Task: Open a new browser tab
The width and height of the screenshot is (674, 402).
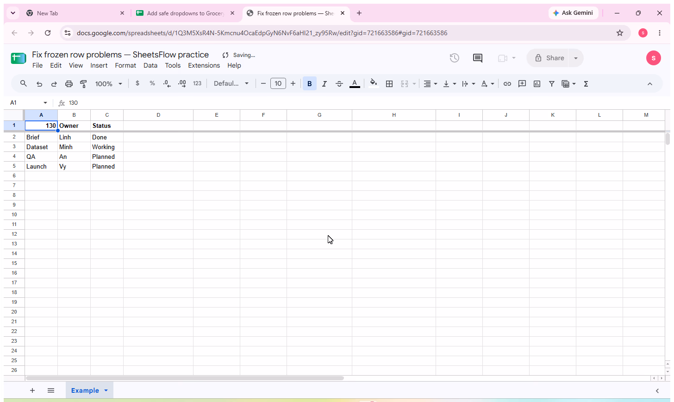Action: click(359, 13)
